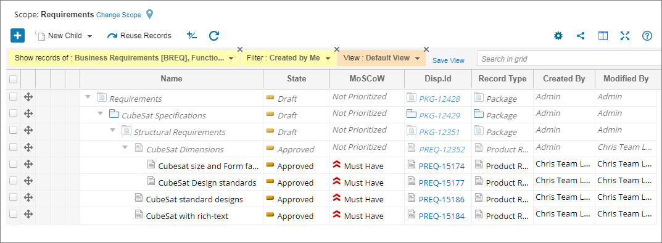This screenshot has width=662, height=243.
Task: Open the help question mark icon
Action: point(647,36)
